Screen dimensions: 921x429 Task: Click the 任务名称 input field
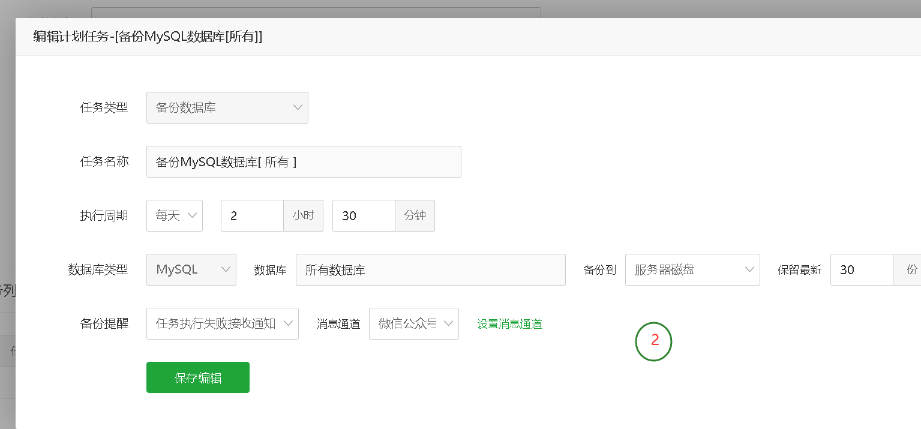point(304,161)
